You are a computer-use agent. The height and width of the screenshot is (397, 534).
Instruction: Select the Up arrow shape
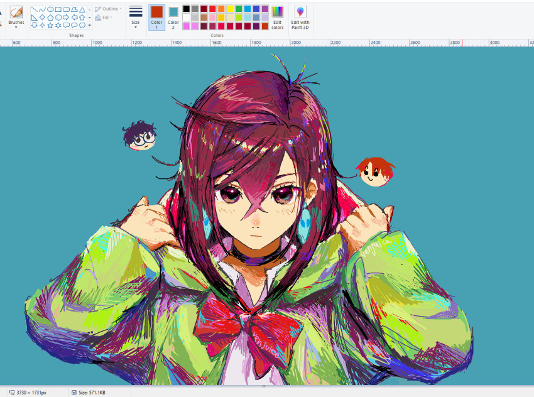[x=82, y=17]
